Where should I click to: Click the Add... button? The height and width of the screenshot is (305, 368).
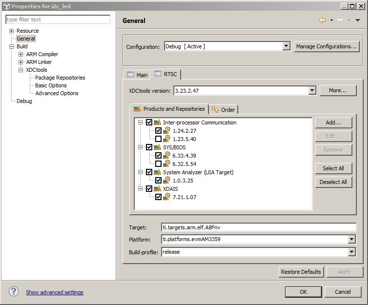(333, 122)
